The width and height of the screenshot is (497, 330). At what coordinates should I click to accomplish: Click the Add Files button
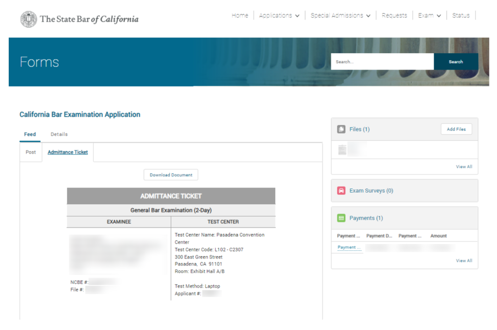pos(456,129)
